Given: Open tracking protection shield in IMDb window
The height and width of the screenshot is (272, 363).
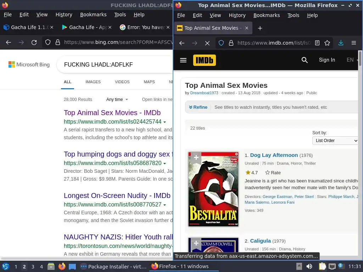Looking at the screenshot, I should click(221, 43).
